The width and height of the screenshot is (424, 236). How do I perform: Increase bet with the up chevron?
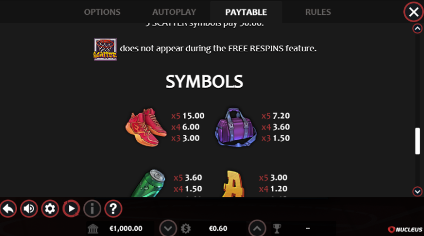click(x=257, y=229)
